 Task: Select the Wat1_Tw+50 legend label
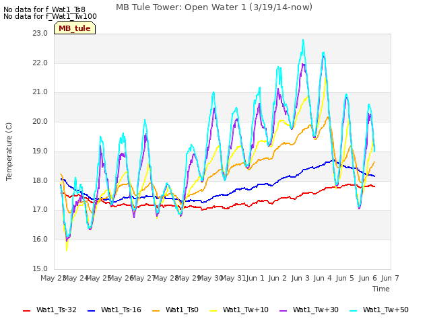coord(386,310)
